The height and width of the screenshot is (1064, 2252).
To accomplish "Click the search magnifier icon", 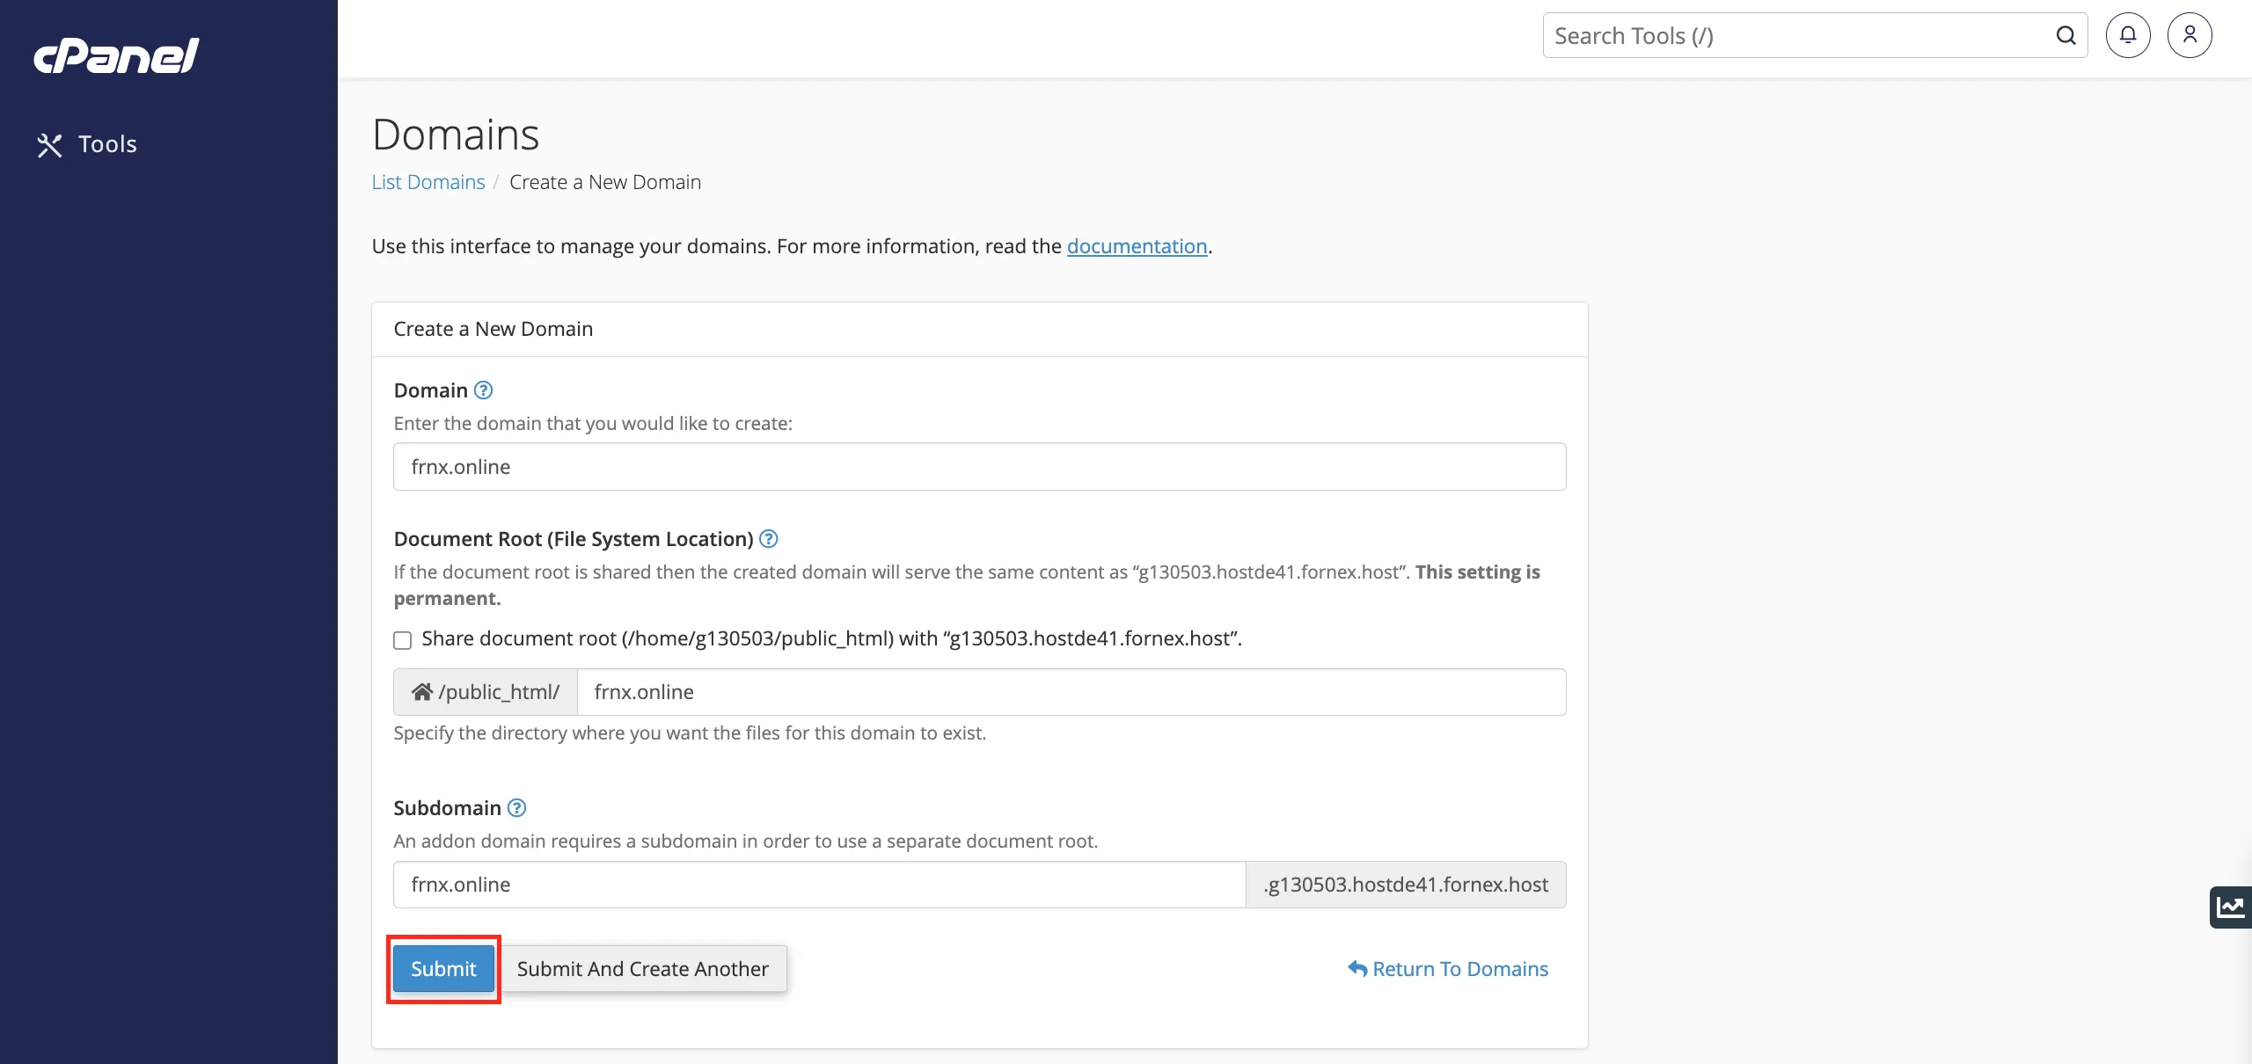I will coord(2066,36).
